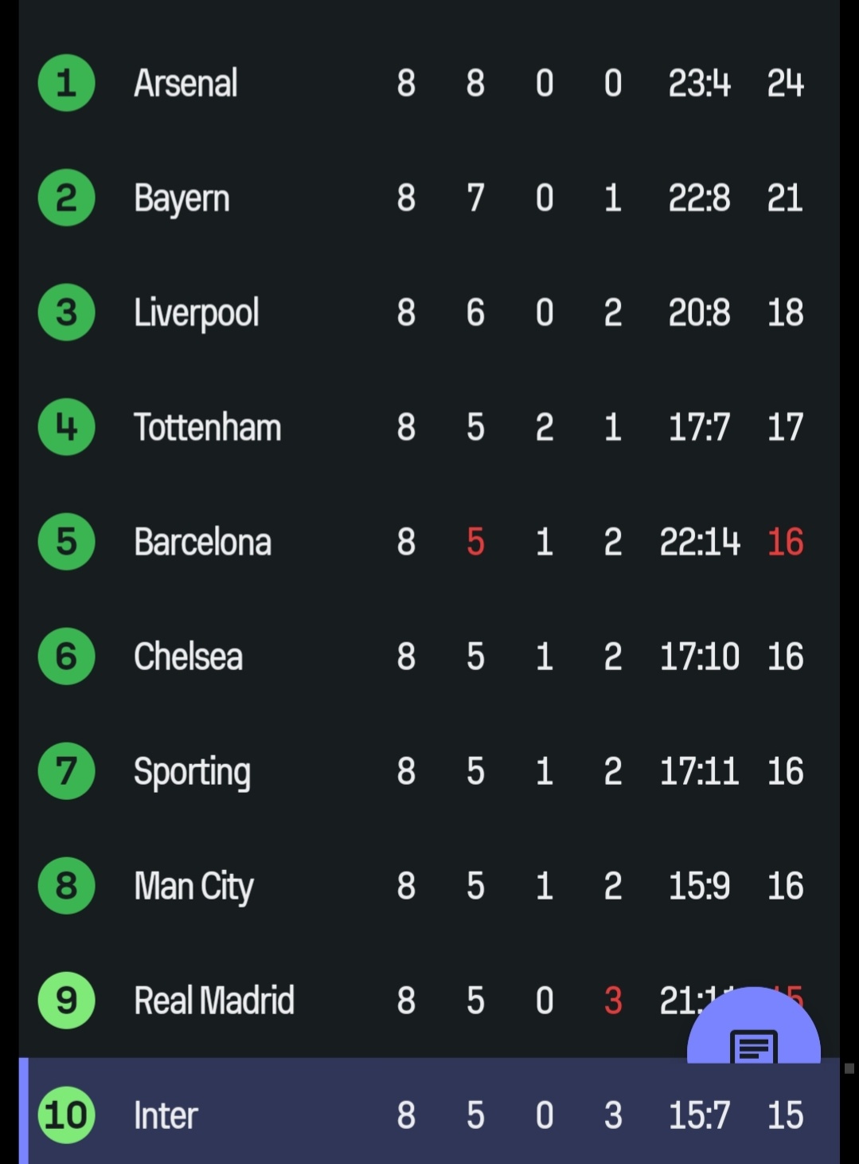Click Bayern's rank 2 badge

[67, 198]
